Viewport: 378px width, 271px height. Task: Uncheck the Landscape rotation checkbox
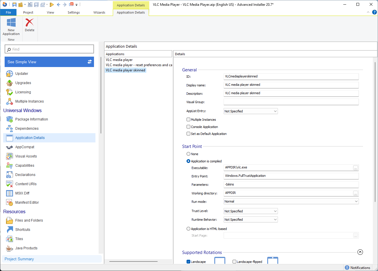pos(189,262)
